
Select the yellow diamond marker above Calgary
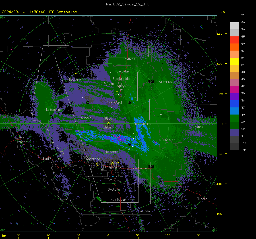[x=112, y=164]
